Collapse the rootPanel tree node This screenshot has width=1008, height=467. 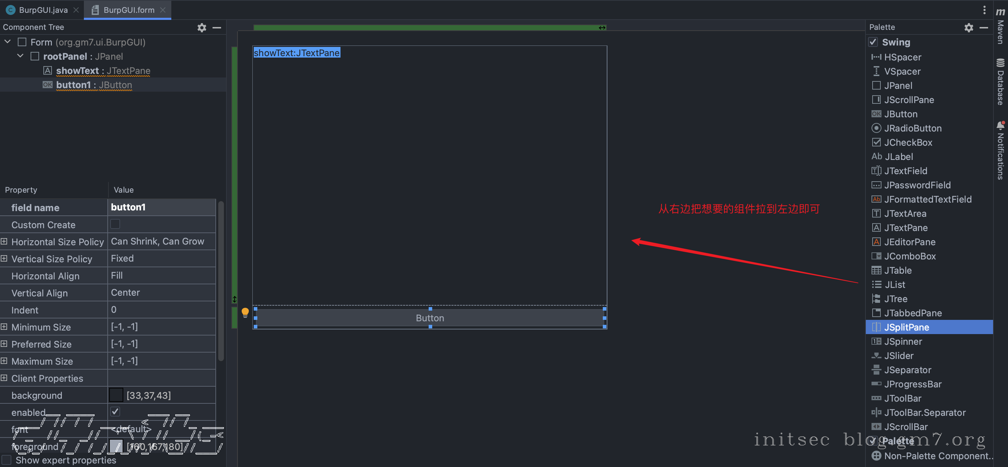(x=20, y=56)
